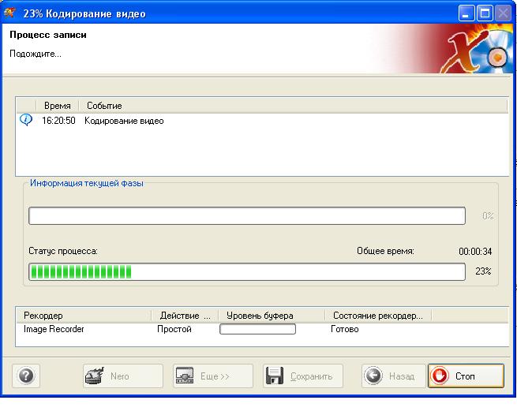Click the back arrow icon on Назад
The width and height of the screenshot is (517, 415).
(x=373, y=376)
